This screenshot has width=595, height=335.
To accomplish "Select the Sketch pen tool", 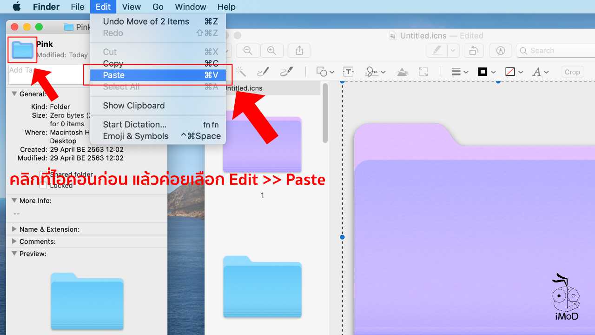I will (263, 72).
